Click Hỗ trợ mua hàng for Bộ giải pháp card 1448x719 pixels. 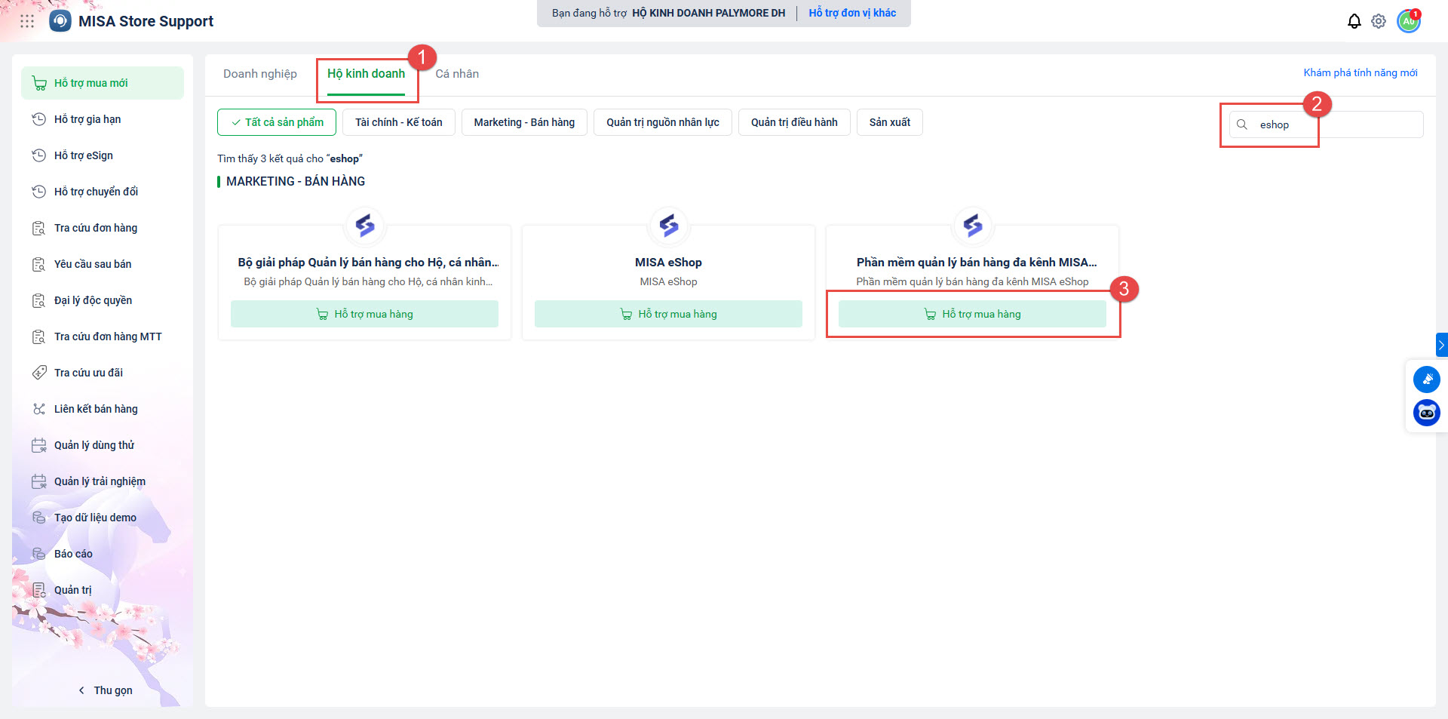[x=364, y=314]
